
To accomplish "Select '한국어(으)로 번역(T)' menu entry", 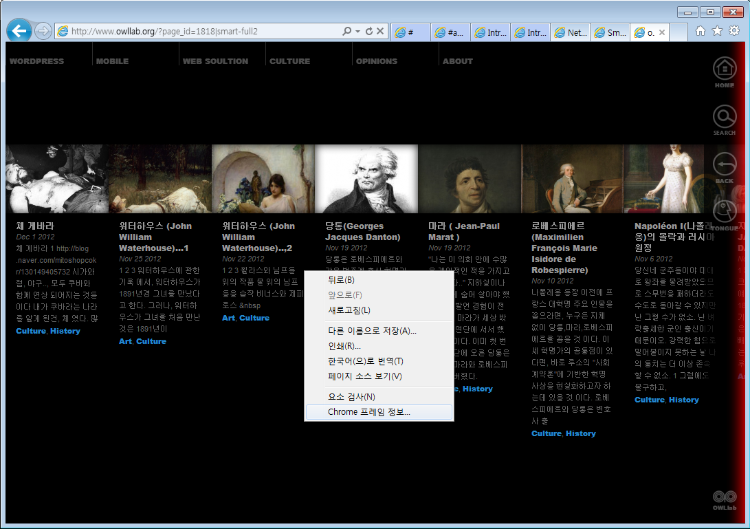I will pyautogui.click(x=379, y=361).
